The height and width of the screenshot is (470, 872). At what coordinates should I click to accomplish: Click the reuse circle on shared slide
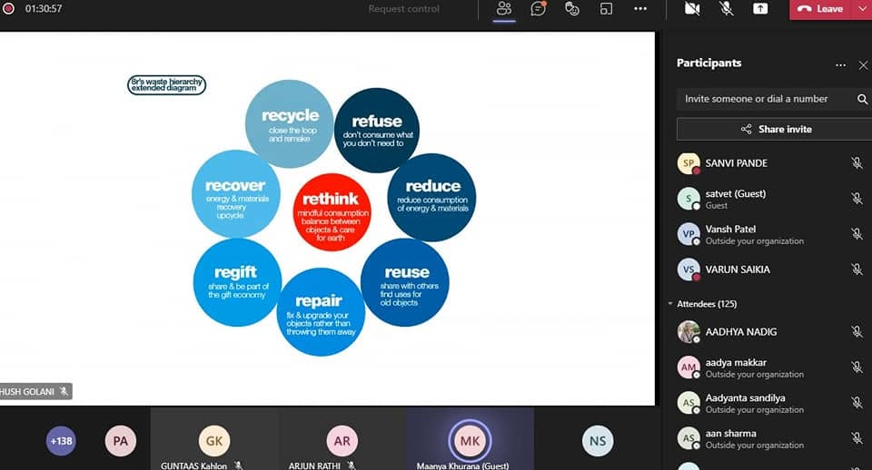(x=405, y=282)
